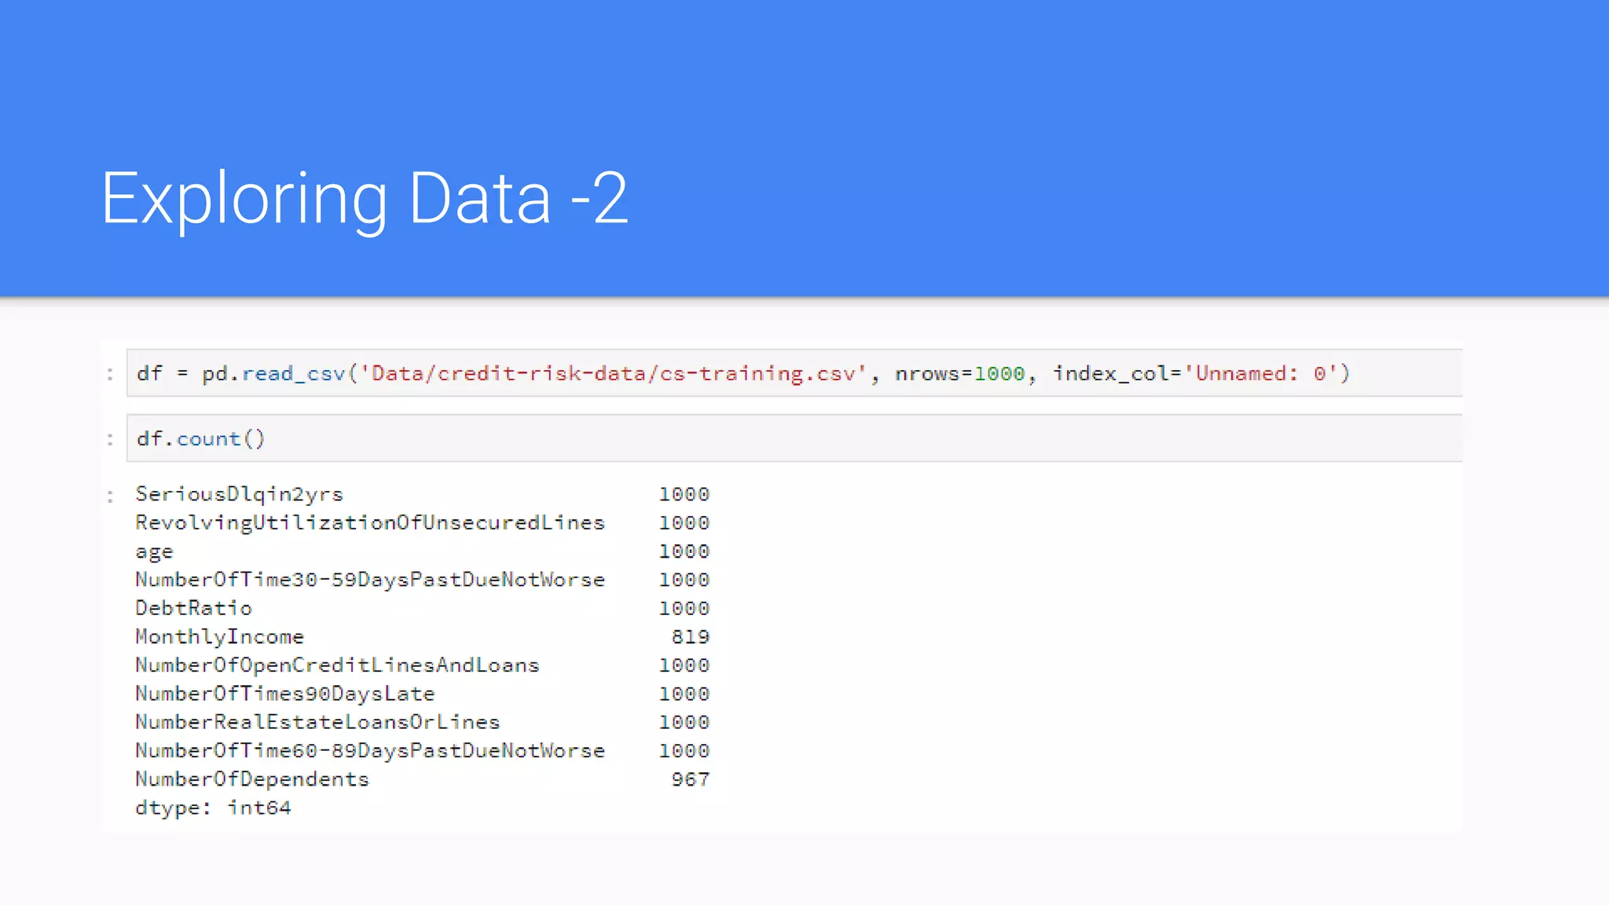Screen dimensions: 1609x905
Task: Click the index_col='Unnamed: 0' argument
Action: (1197, 373)
